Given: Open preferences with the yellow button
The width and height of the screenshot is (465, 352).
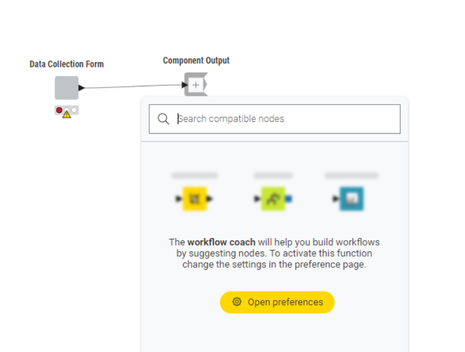Looking at the screenshot, I should (x=277, y=302).
